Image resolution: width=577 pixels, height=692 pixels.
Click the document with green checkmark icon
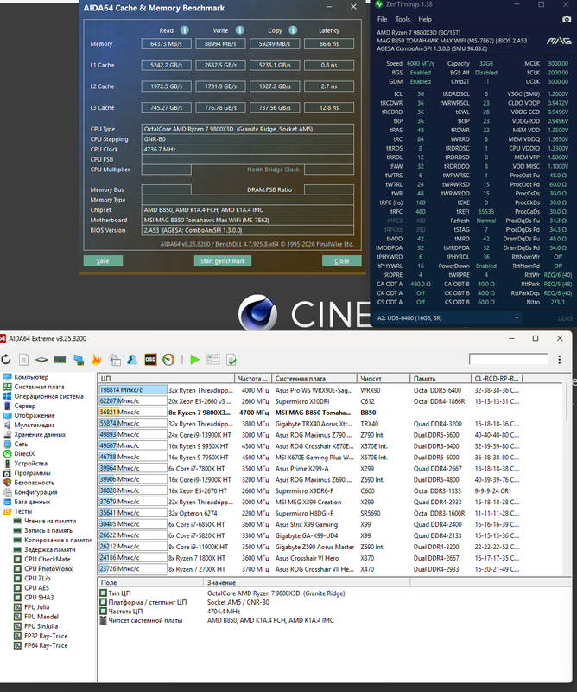(x=231, y=360)
